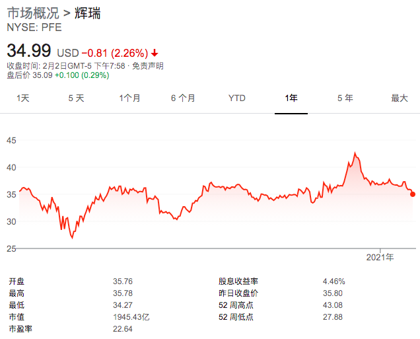Click the 2021年 axis marker
The width and height of the screenshot is (420, 339).
pyautogui.click(x=380, y=257)
